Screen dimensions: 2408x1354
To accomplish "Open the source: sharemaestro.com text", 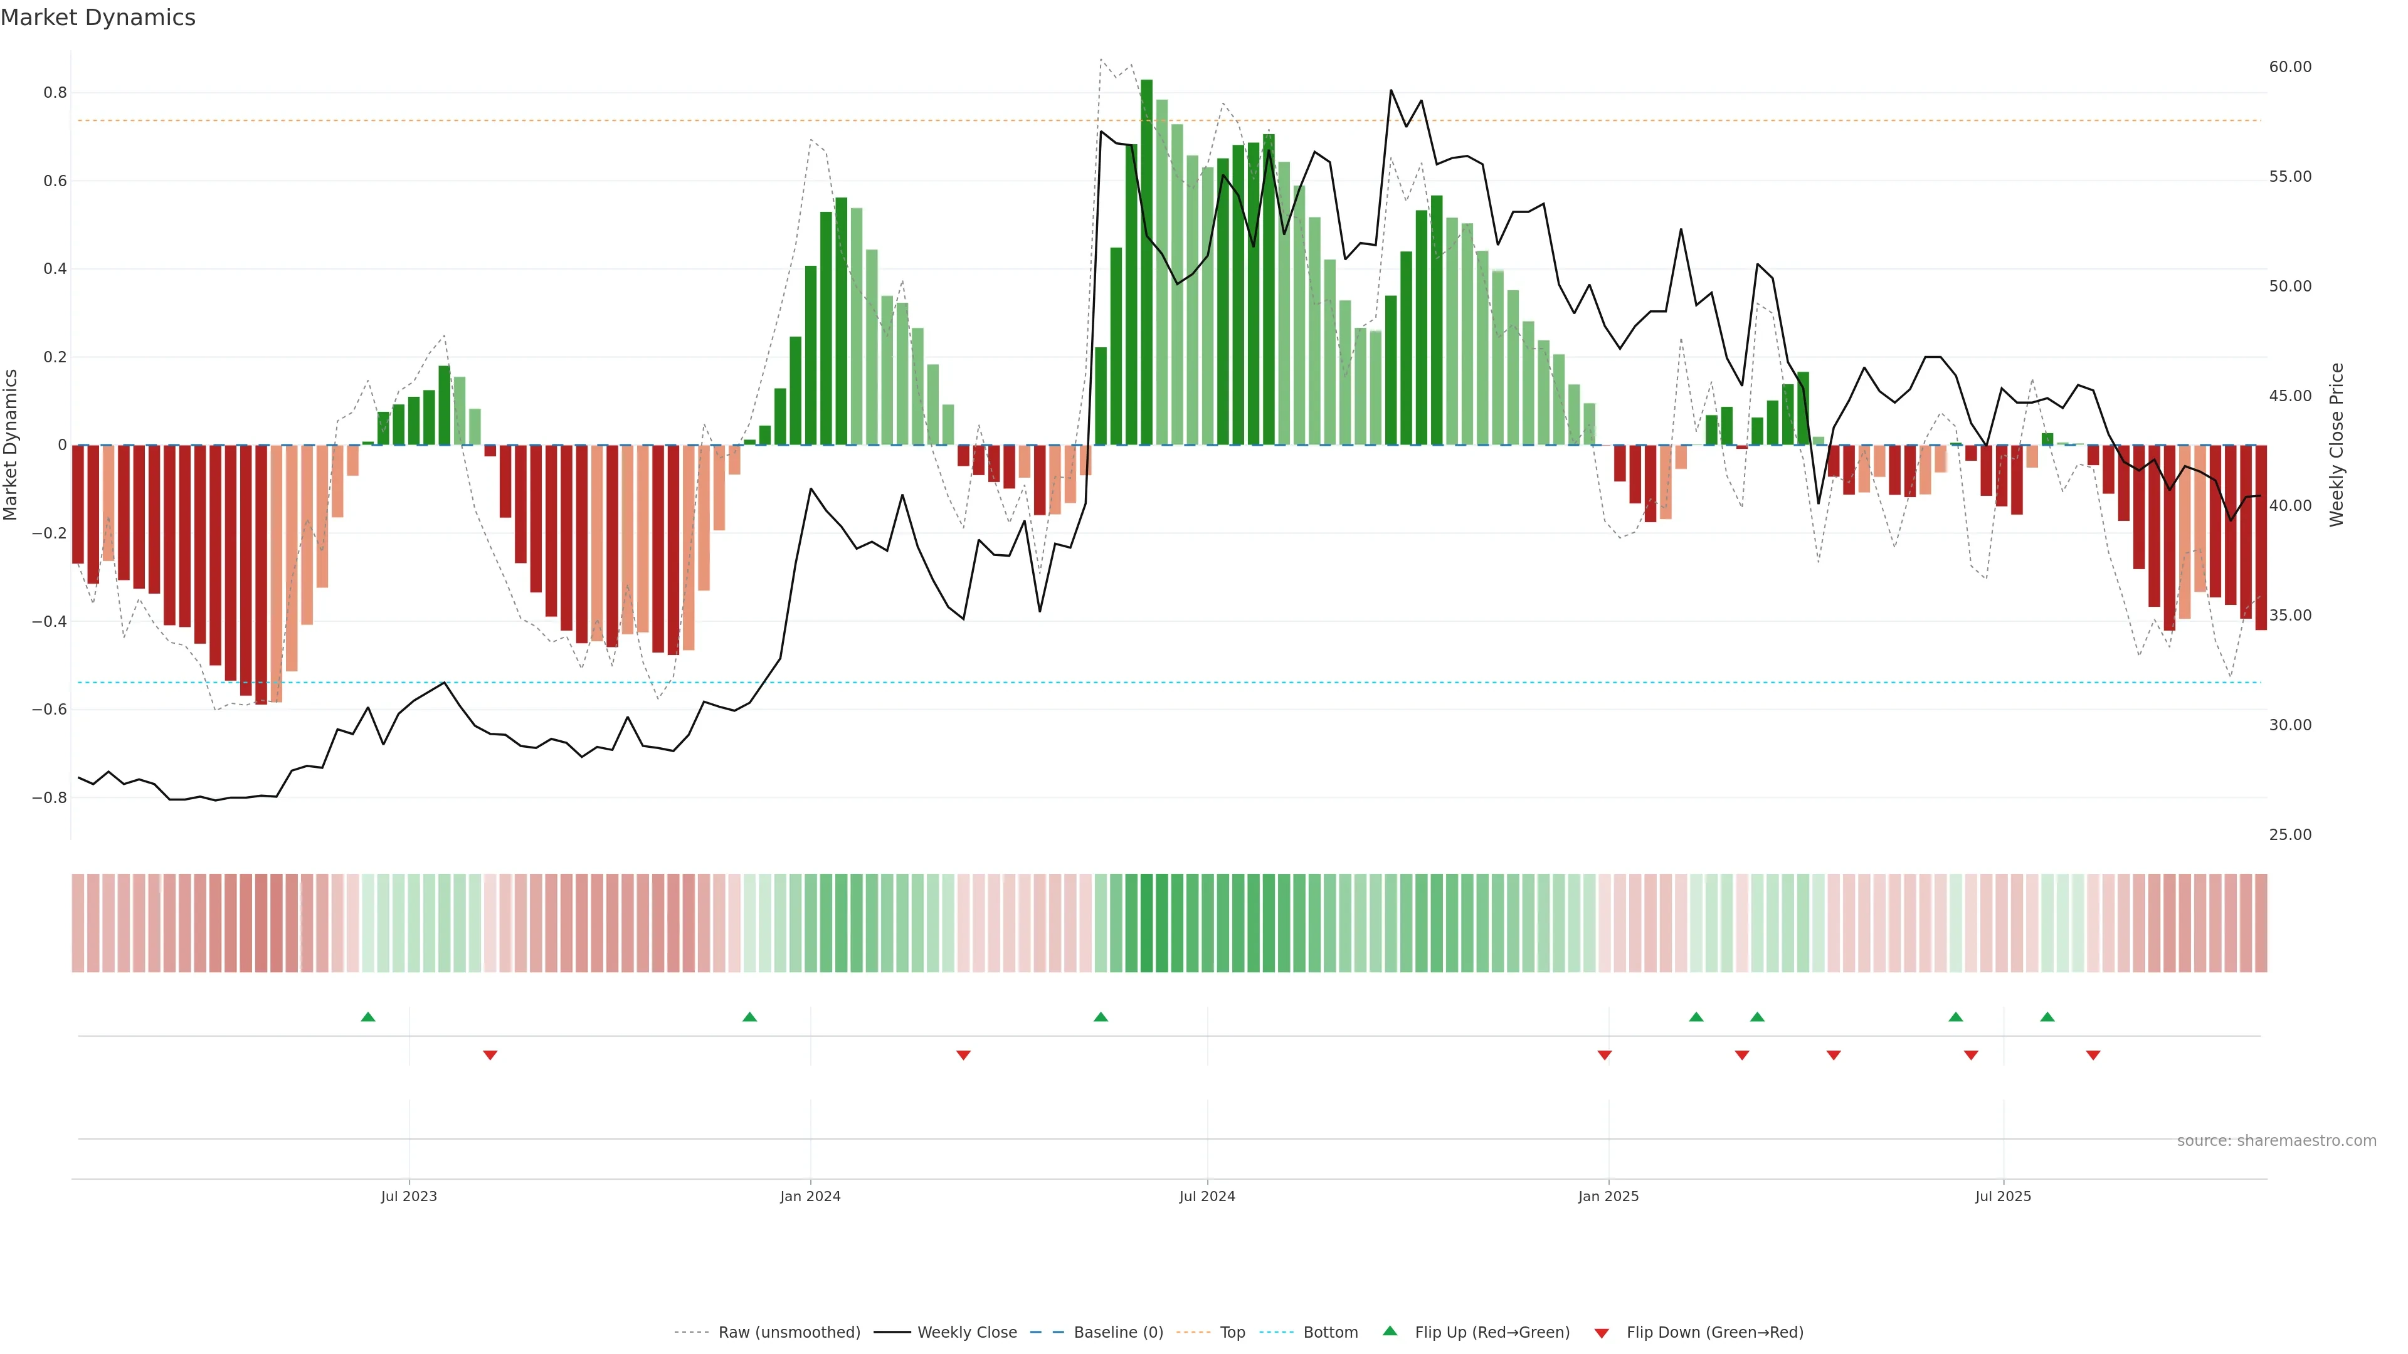I will click(2276, 1140).
